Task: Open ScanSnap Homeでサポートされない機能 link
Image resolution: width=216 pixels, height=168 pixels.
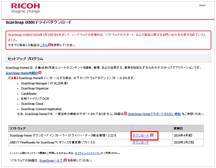Action: tap(154, 114)
